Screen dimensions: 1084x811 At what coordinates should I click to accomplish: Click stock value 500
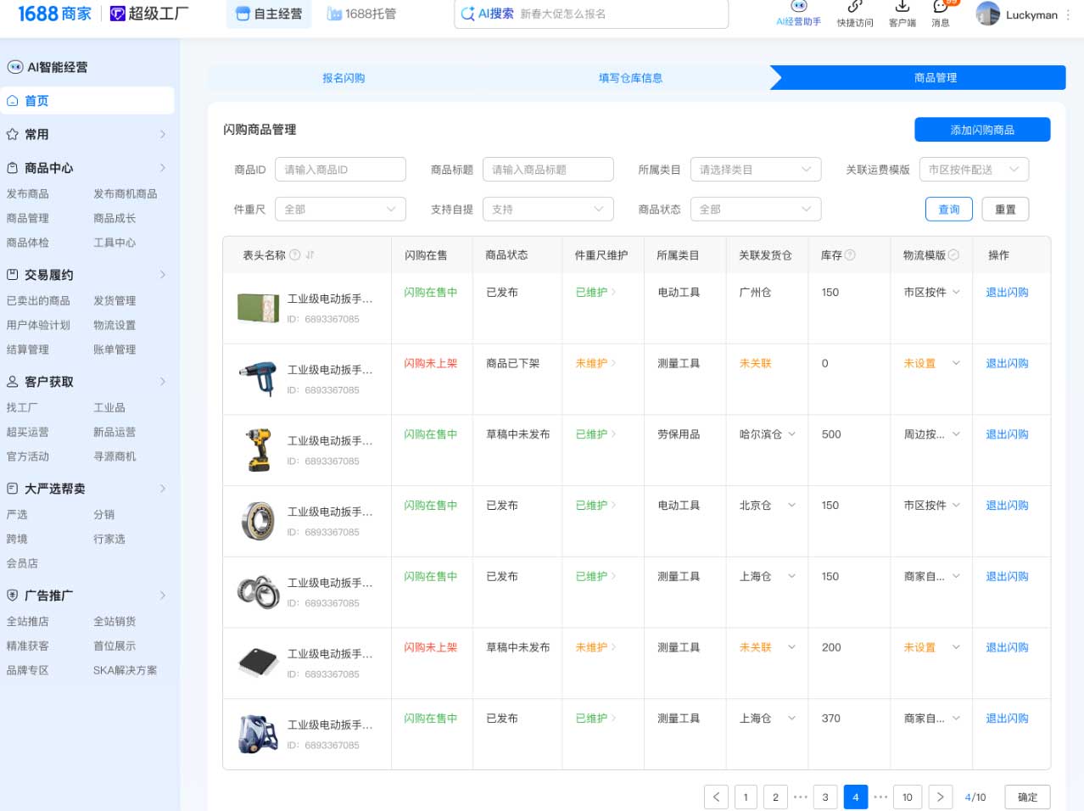(831, 434)
